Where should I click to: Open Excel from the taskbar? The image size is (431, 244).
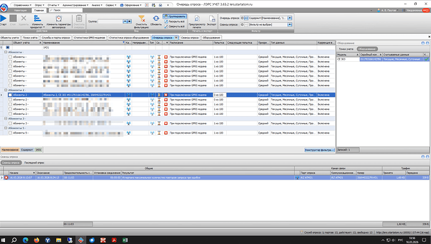pos(125,240)
